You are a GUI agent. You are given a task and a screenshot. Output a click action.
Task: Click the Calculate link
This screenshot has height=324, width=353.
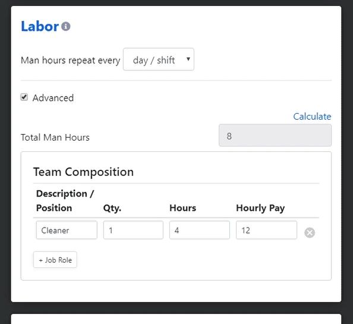coord(312,116)
